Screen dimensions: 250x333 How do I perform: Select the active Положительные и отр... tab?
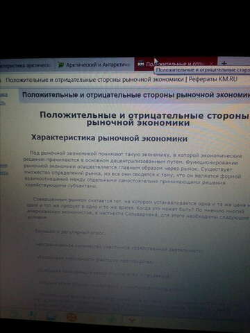tap(176, 64)
